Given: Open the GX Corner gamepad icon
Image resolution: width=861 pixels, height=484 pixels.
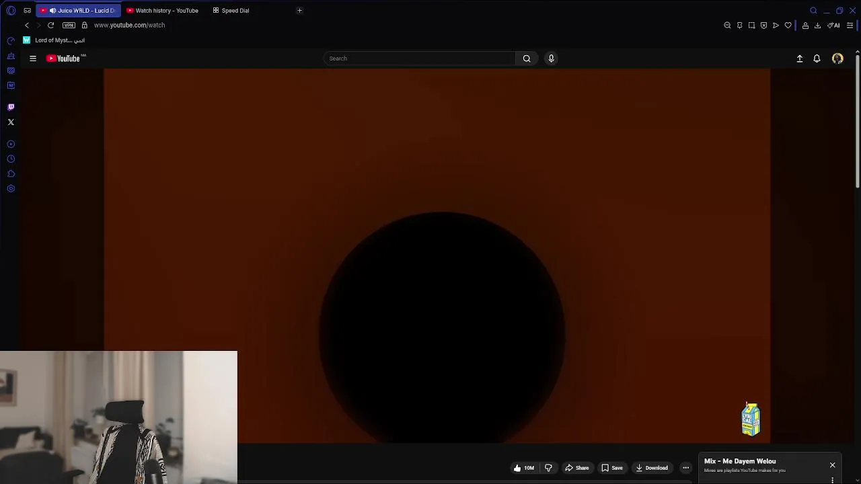Looking at the screenshot, I should pos(27,11).
